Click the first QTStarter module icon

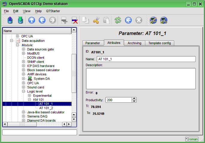click(153, 20)
